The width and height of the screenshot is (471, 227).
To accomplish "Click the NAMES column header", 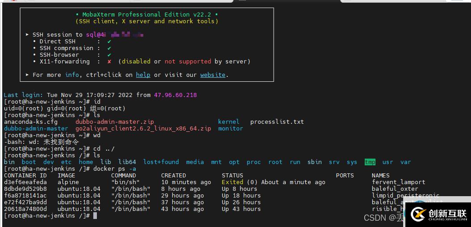I will pos(380,176).
